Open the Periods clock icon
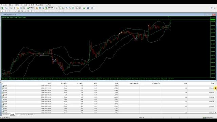The image size is (217, 122). pos(88,8)
